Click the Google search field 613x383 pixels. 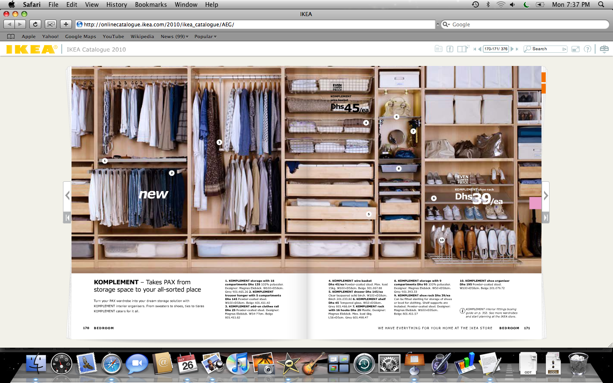pos(525,24)
